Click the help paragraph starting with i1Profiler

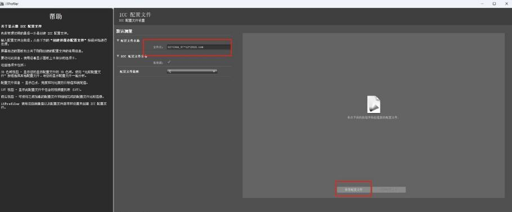[x=54, y=105]
